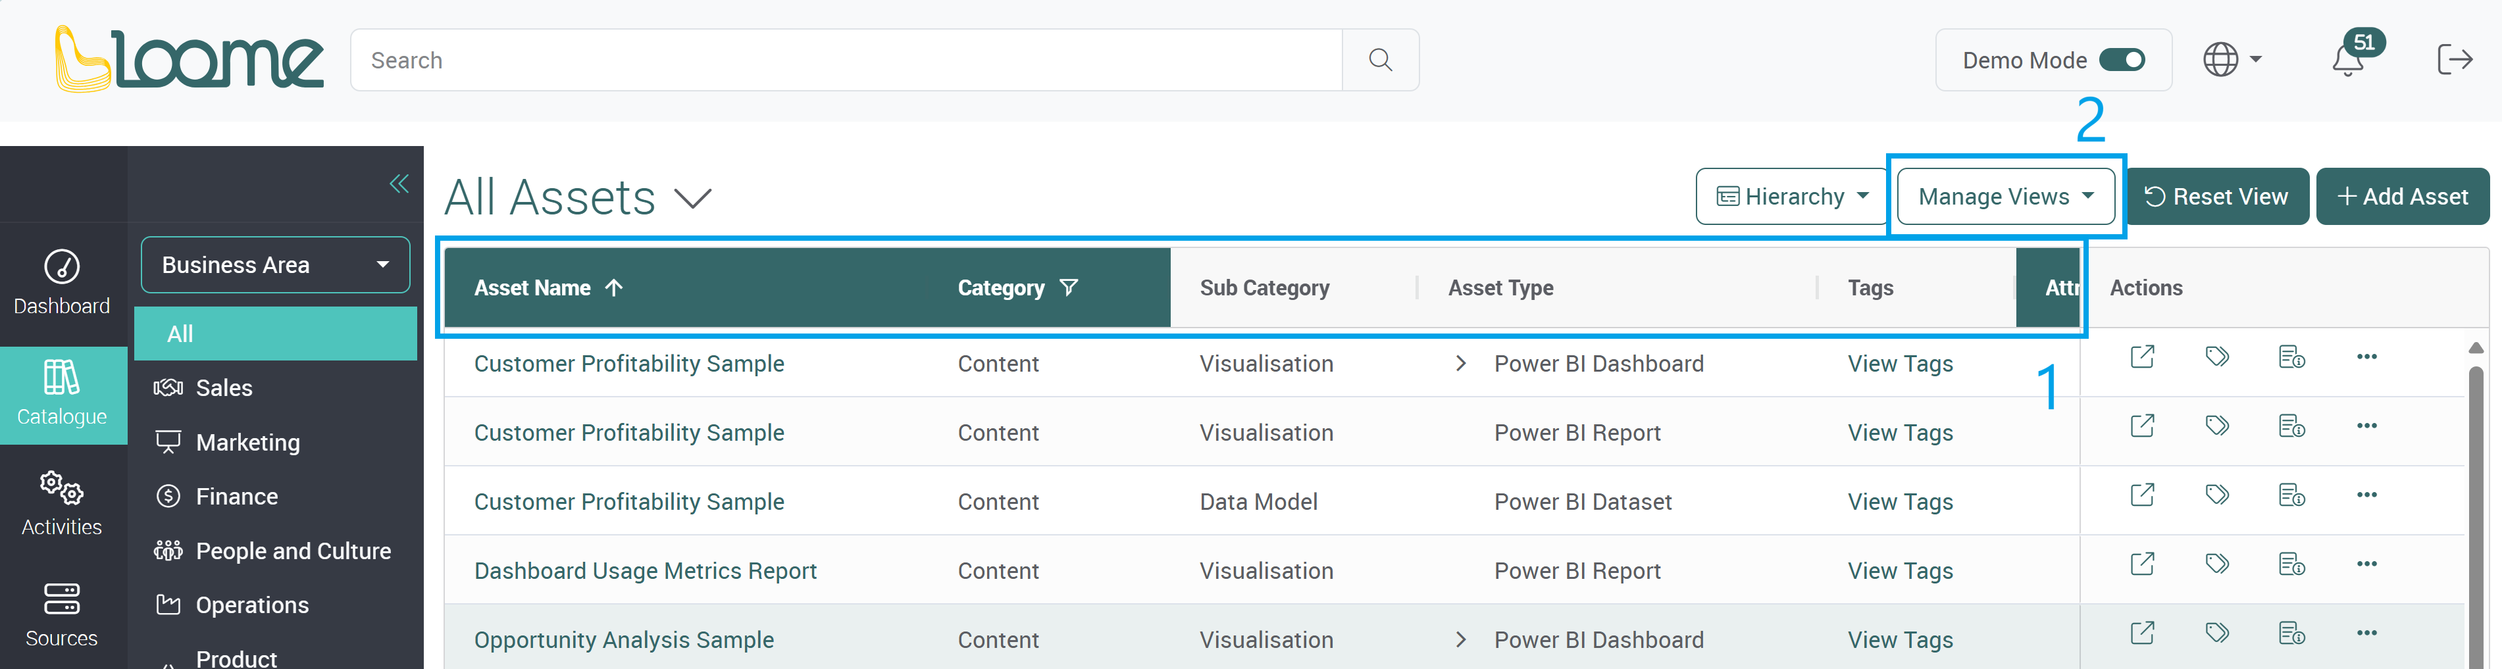Image resolution: width=2502 pixels, height=669 pixels.
Task: Open the Hierarchy dropdown
Action: [x=1791, y=197]
